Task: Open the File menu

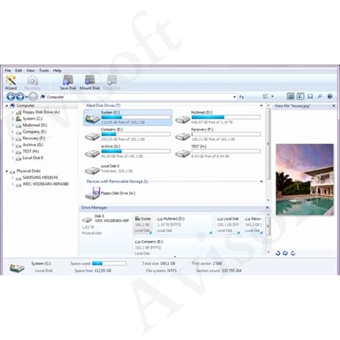Action: pyautogui.click(x=7, y=71)
